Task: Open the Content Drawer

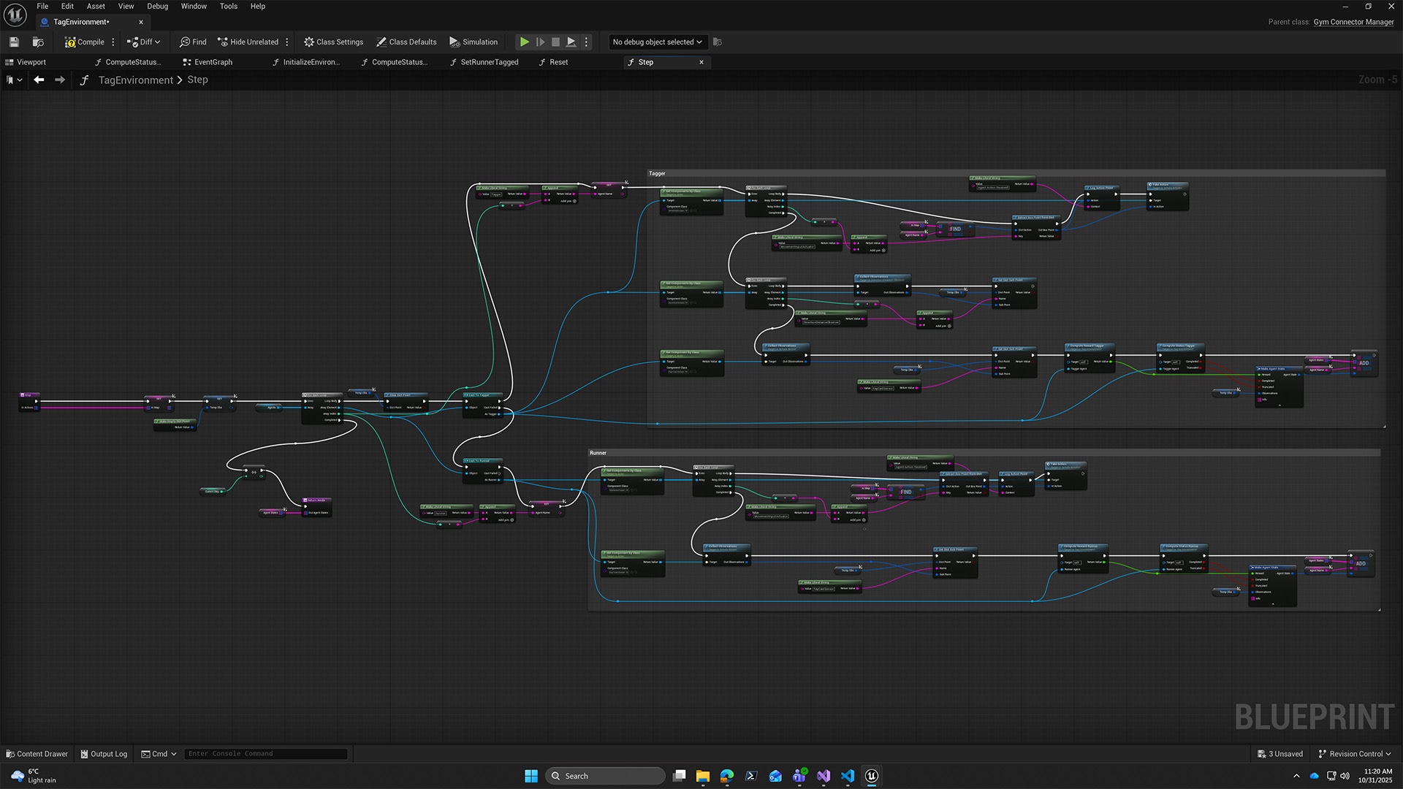Action: click(36, 753)
